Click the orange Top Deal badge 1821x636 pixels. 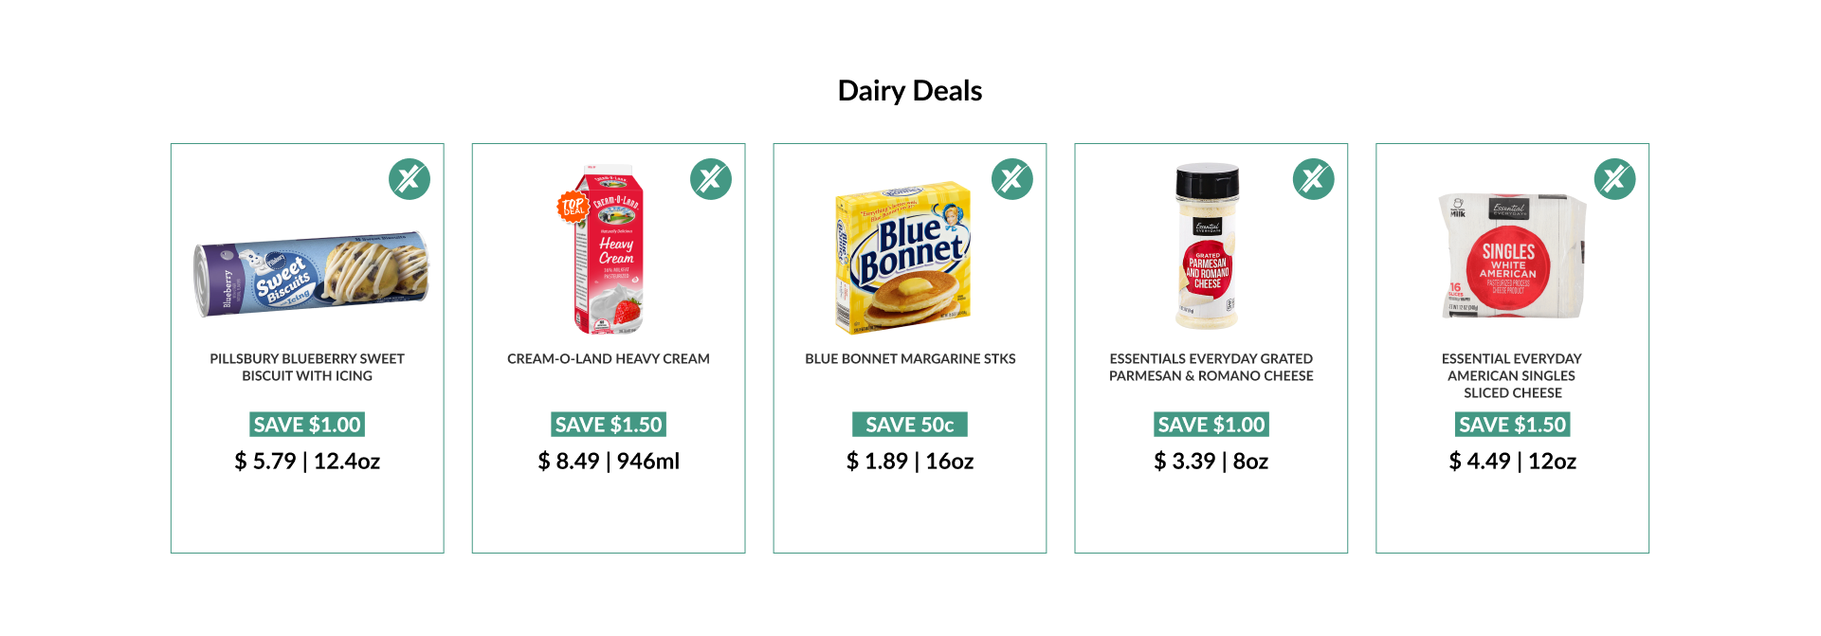pos(573,207)
